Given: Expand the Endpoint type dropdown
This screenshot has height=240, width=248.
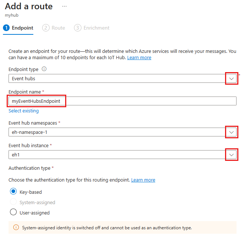Looking at the screenshot, I should 231,78.
